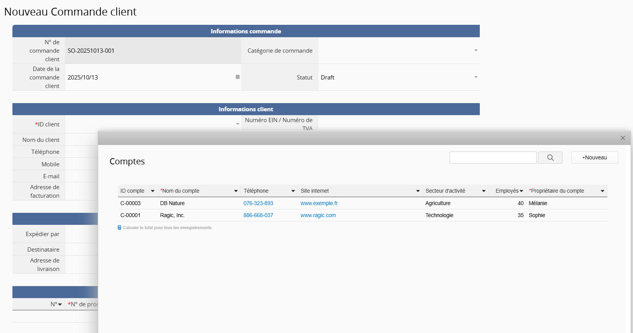This screenshot has width=633, height=333.
Task: Open ID compte column sort arrow
Action: click(152, 191)
